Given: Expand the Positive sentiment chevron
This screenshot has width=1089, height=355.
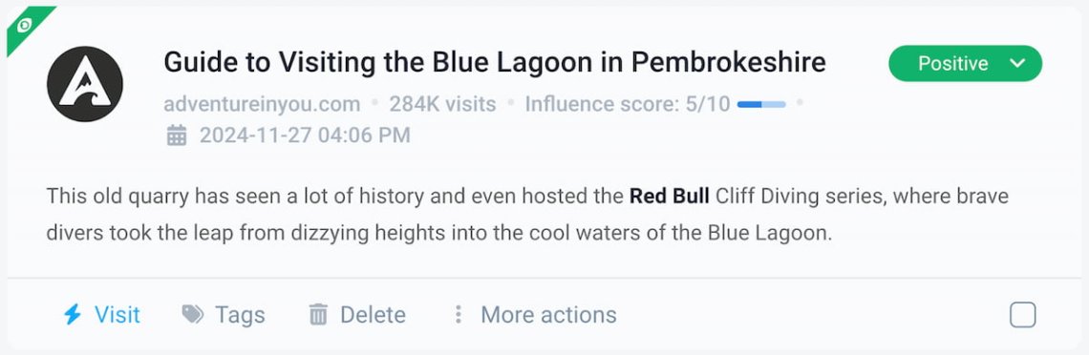Looking at the screenshot, I should point(1017,63).
